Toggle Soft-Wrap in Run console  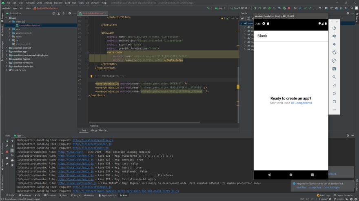12,151
